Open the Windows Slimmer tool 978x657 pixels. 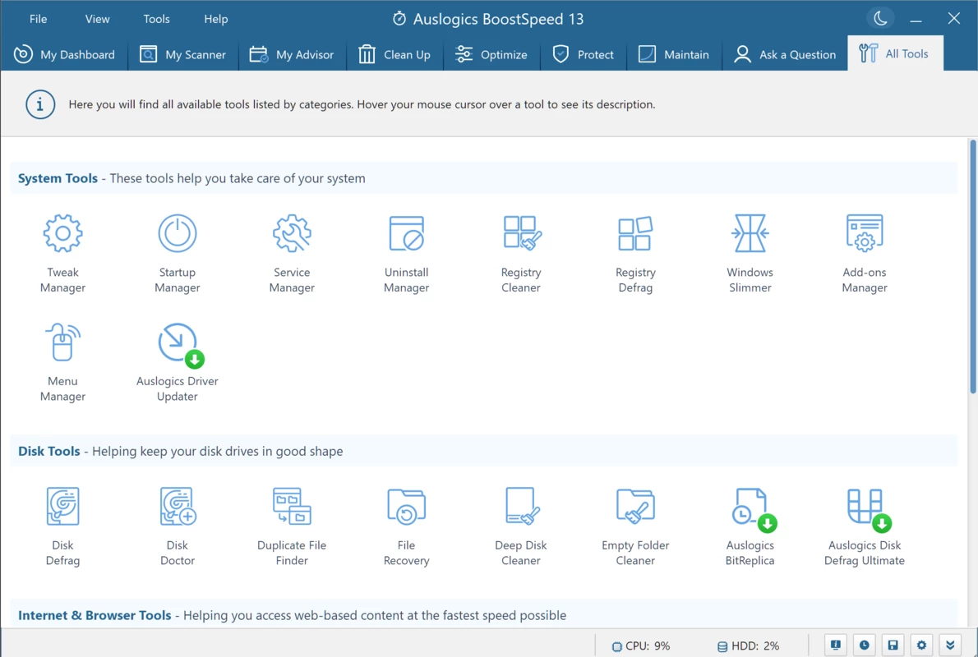(x=750, y=253)
